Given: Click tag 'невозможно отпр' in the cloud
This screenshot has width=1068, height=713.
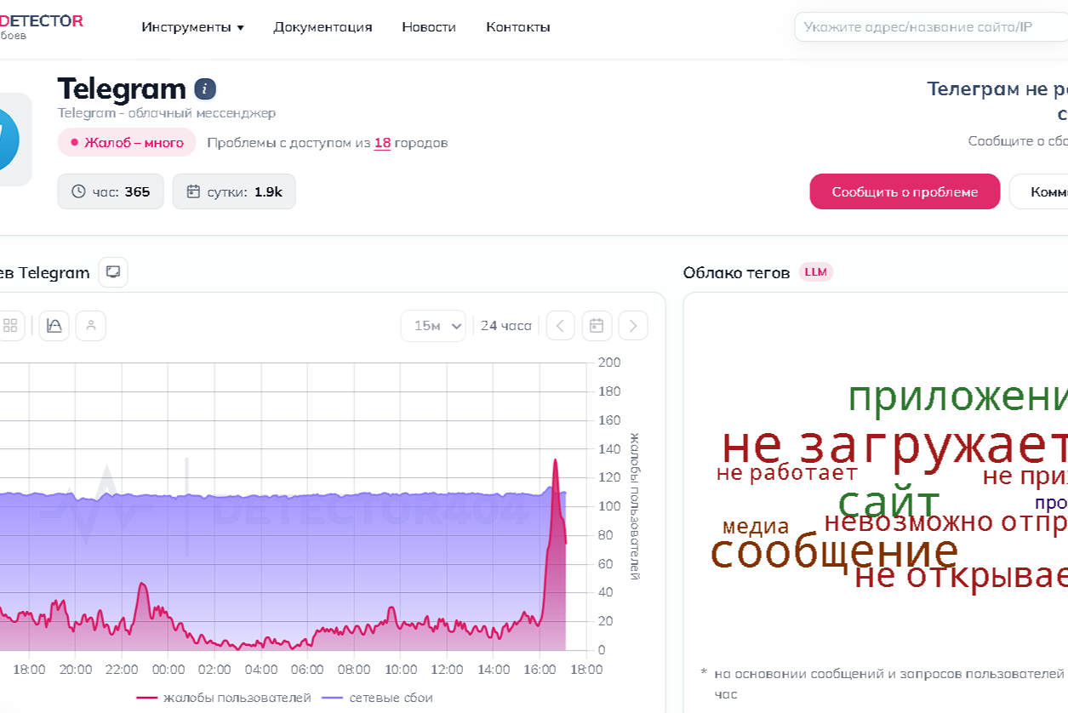Looking at the screenshot, I should pyautogui.click(x=945, y=522).
